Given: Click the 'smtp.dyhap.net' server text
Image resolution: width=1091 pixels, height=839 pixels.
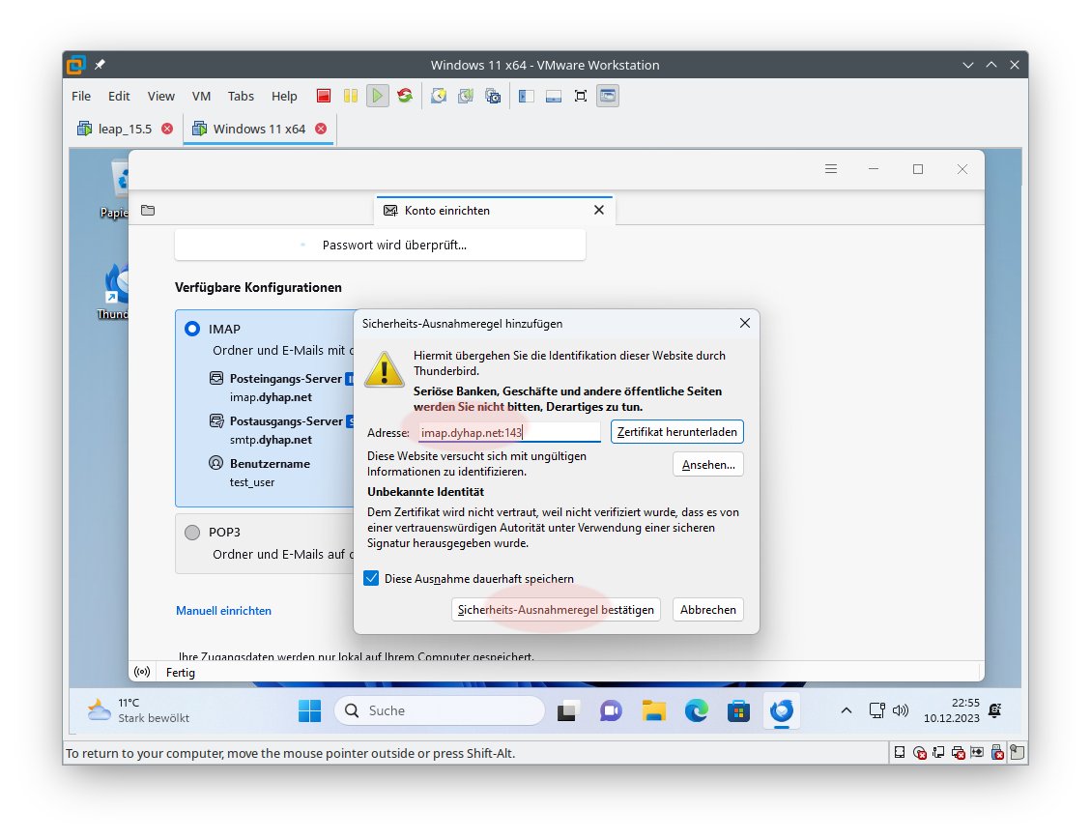Looking at the screenshot, I should [271, 440].
